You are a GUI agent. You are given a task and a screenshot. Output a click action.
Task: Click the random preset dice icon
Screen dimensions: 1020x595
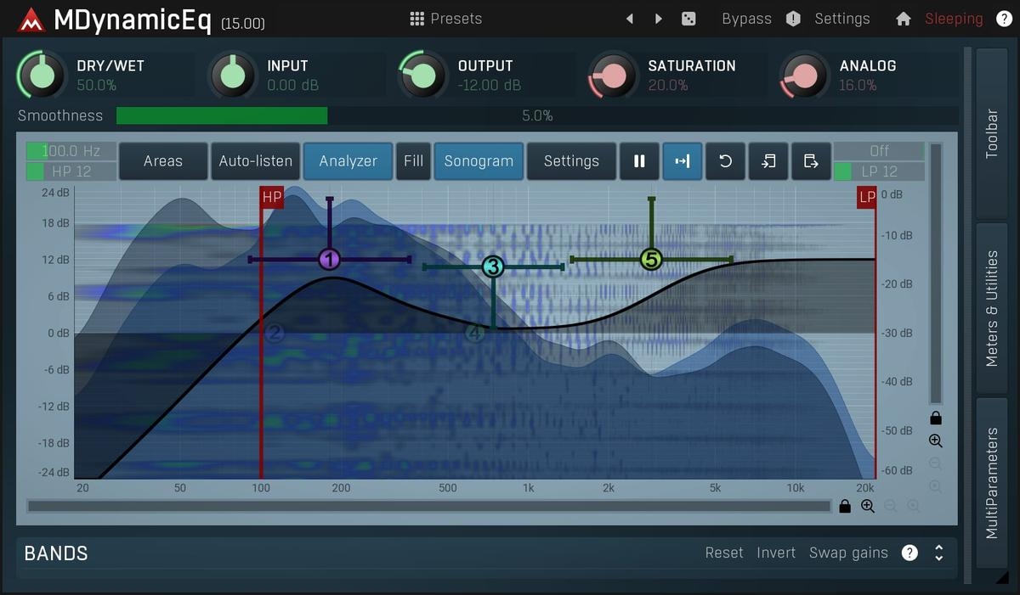pos(688,19)
